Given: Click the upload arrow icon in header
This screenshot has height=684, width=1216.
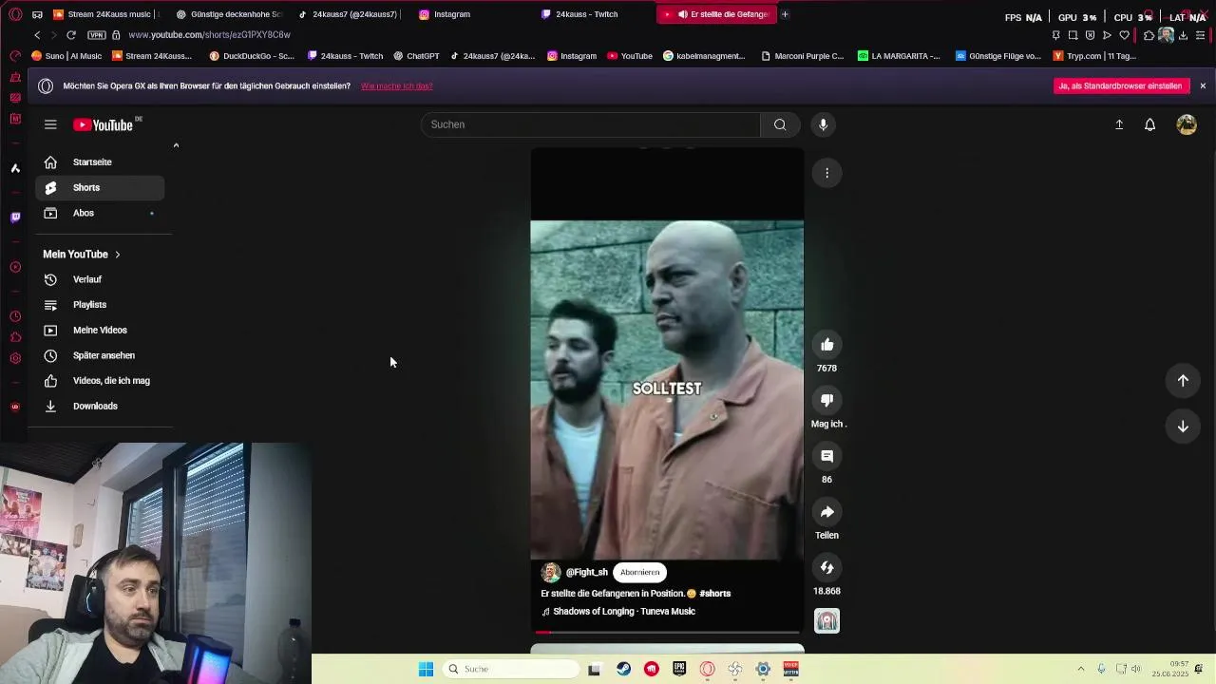Looking at the screenshot, I should tap(1119, 124).
